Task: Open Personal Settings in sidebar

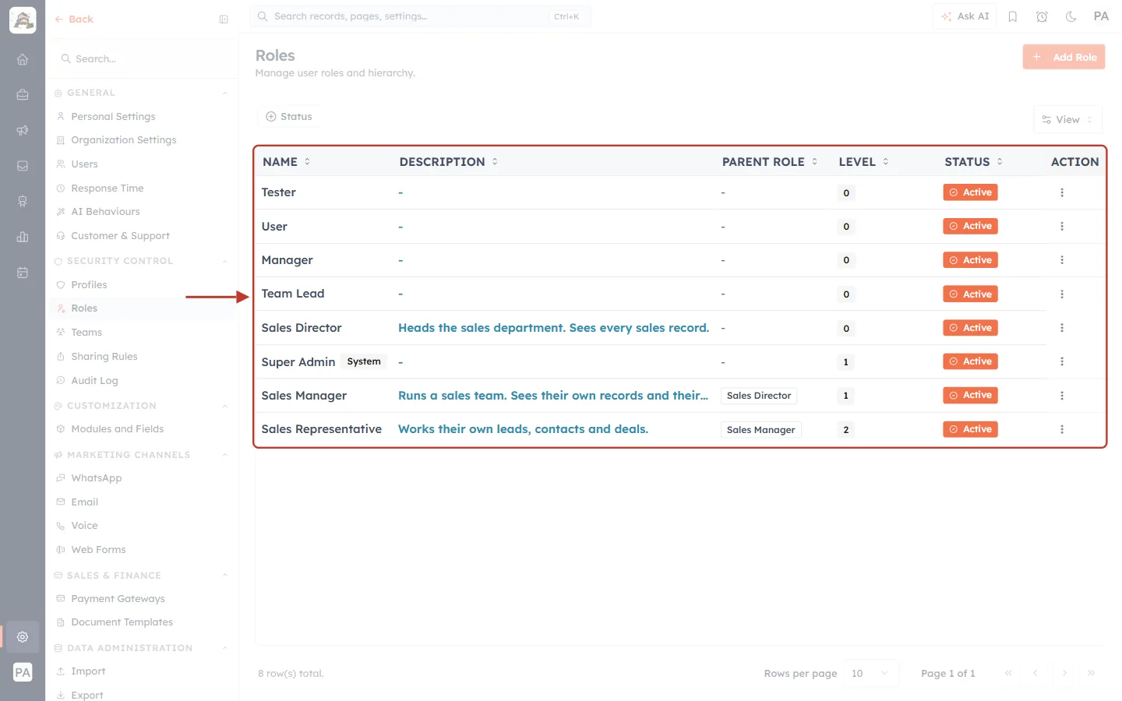Action: coord(113,117)
